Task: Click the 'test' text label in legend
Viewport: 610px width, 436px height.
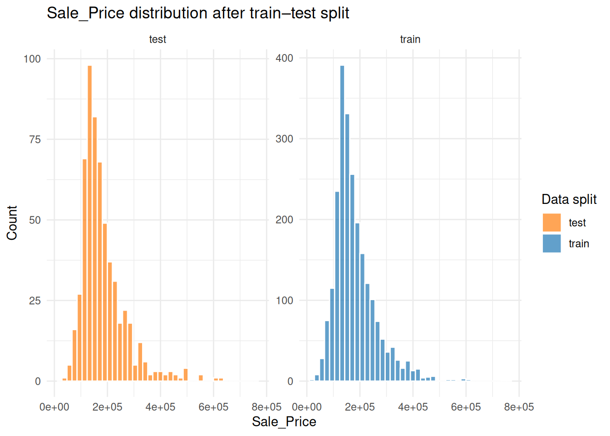Action: pyautogui.click(x=577, y=223)
